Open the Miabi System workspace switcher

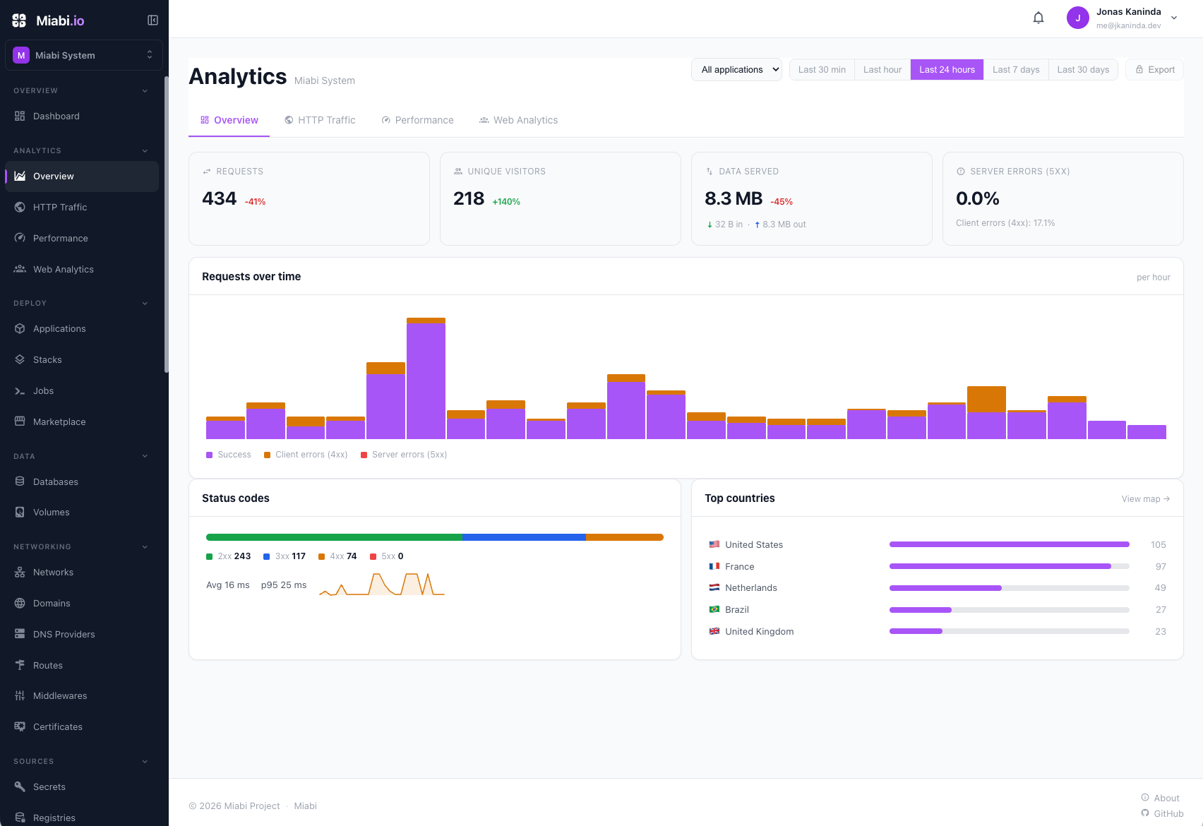click(x=84, y=55)
